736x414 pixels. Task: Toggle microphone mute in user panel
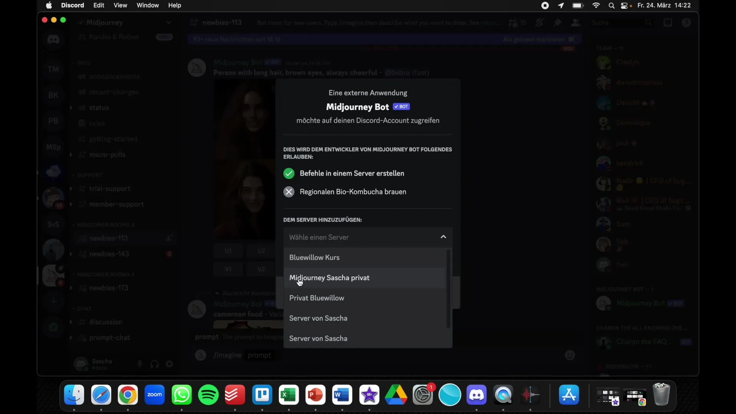[140, 364]
